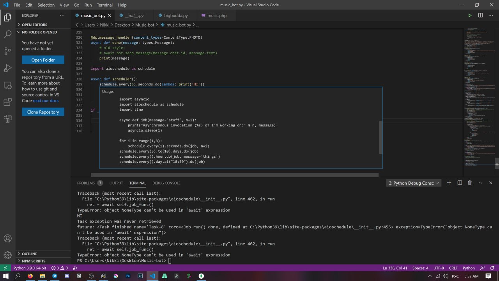Open the Extensions view
This screenshot has width=499, height=281.
click(x=7, y=102)
